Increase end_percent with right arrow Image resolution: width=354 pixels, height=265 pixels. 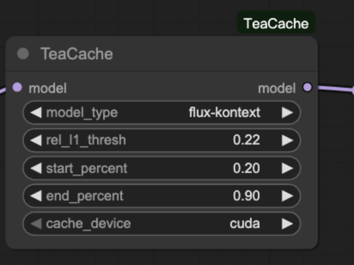click(x=287, y=196)
